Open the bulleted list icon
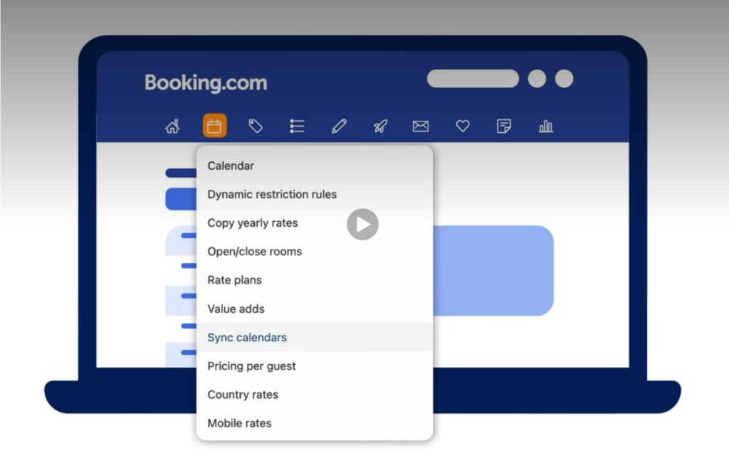The height and width of the screenshot is (460, 729). (x=297, y=126)
